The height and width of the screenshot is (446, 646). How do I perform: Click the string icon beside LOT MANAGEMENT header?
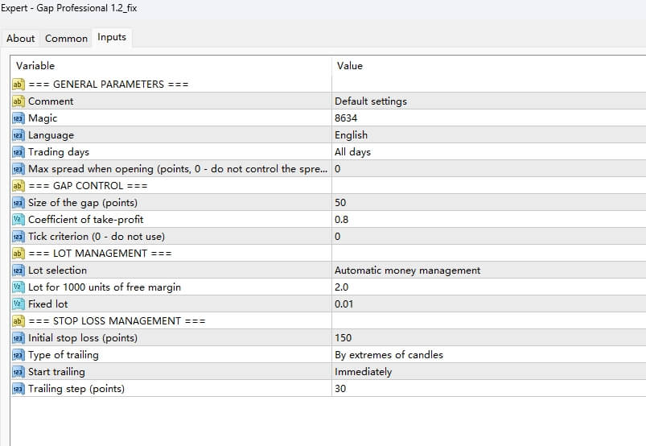coord(19,254)
